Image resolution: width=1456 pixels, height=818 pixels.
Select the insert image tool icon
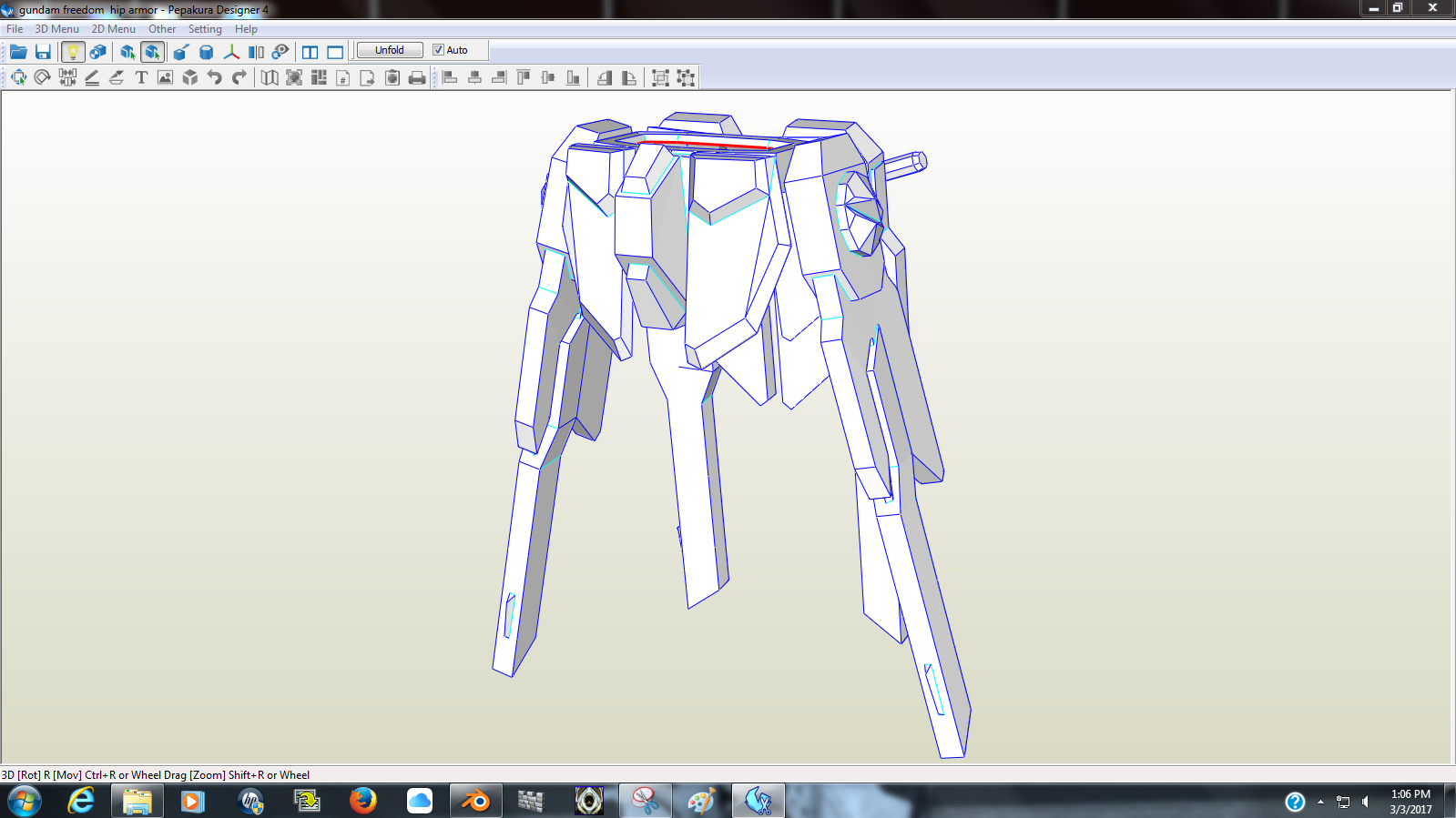165,77
